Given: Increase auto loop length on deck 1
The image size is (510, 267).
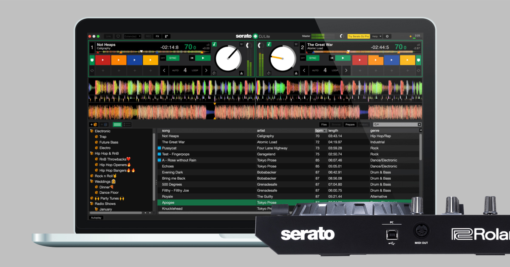Looking at the screenshot, I should [x=207, y=70].
